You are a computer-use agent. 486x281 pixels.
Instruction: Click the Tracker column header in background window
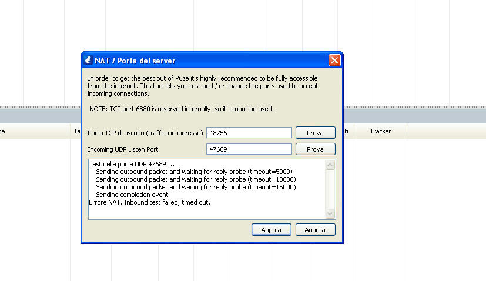380,131
